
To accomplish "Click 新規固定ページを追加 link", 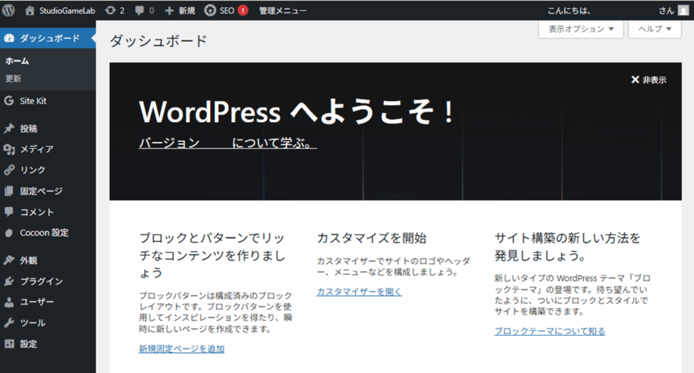I will coord(182,349).
